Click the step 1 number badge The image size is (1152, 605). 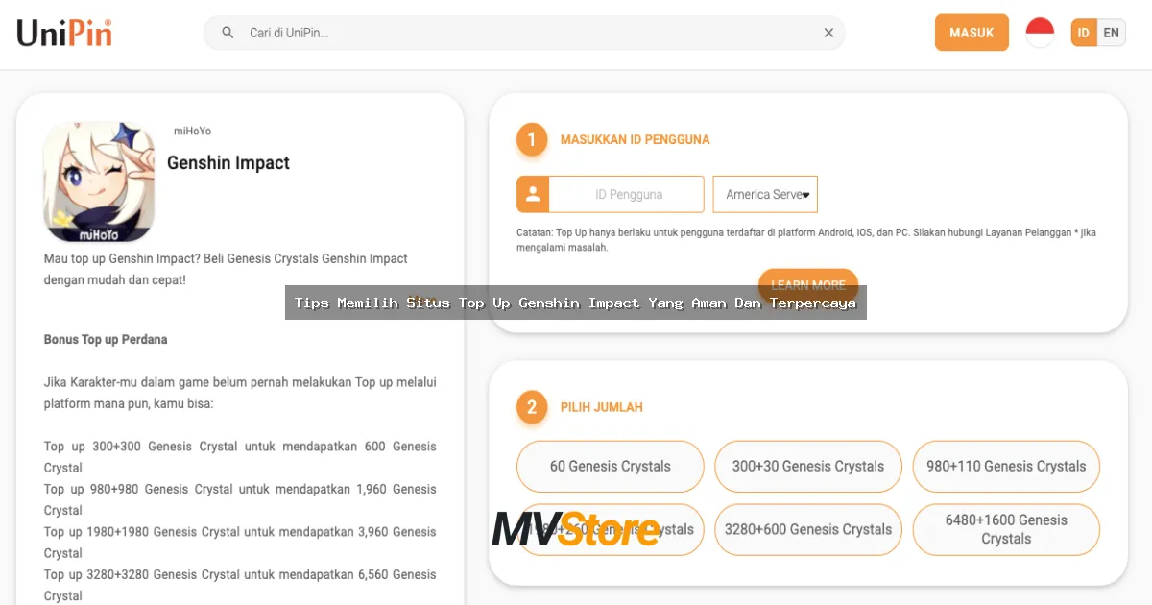click(x=532, y=139)
